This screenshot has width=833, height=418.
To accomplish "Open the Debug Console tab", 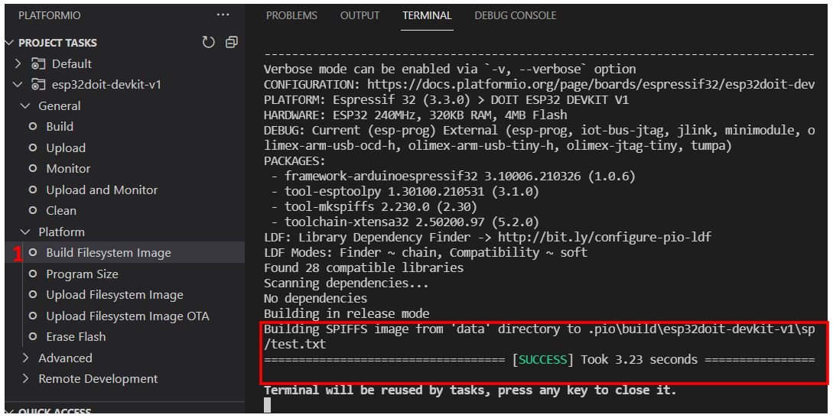I will (x=516, y=15).
